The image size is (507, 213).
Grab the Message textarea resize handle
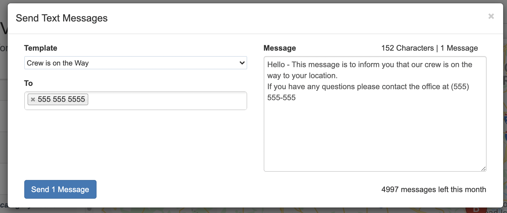(483, 169)
